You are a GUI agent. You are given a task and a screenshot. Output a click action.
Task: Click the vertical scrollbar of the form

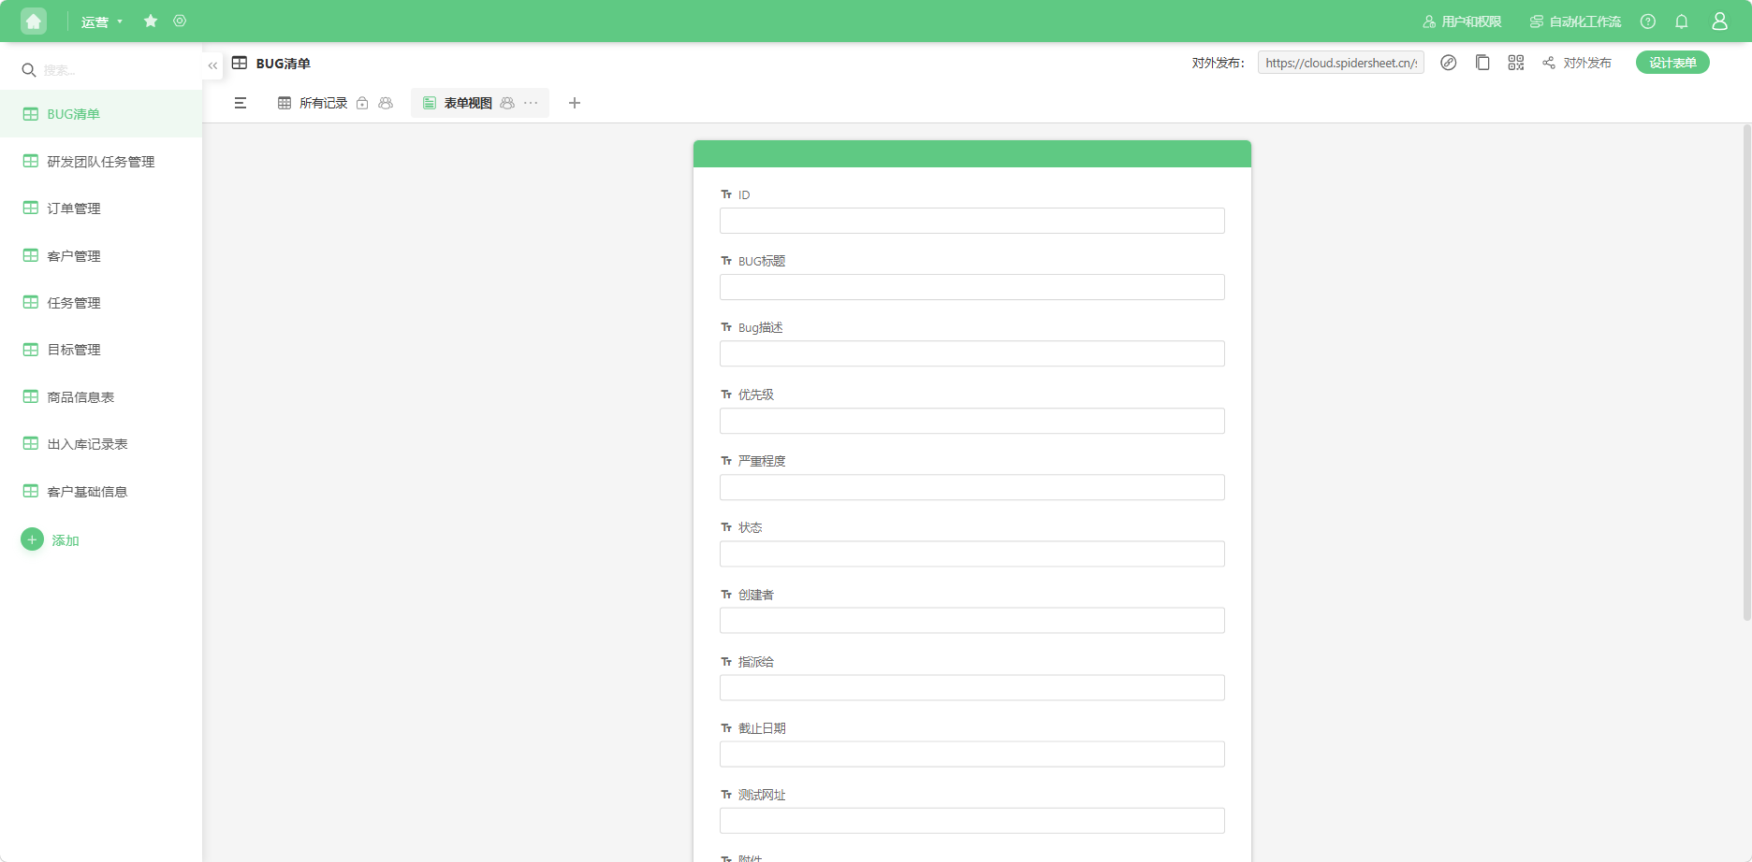(x=1746, y=372)
